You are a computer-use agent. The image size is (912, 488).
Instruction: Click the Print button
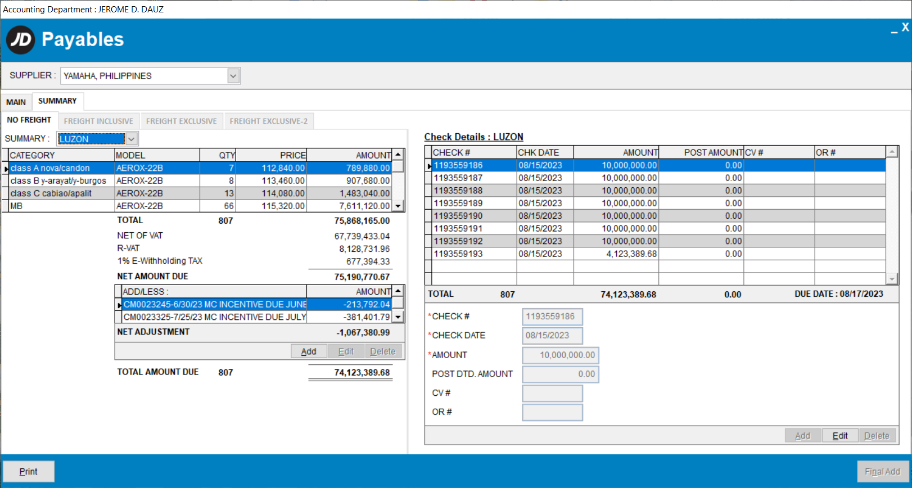click(29, 472)
